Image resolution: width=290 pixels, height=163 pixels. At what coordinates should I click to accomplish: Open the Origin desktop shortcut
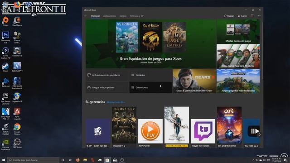pyautogui.click(x=5, y=21)
